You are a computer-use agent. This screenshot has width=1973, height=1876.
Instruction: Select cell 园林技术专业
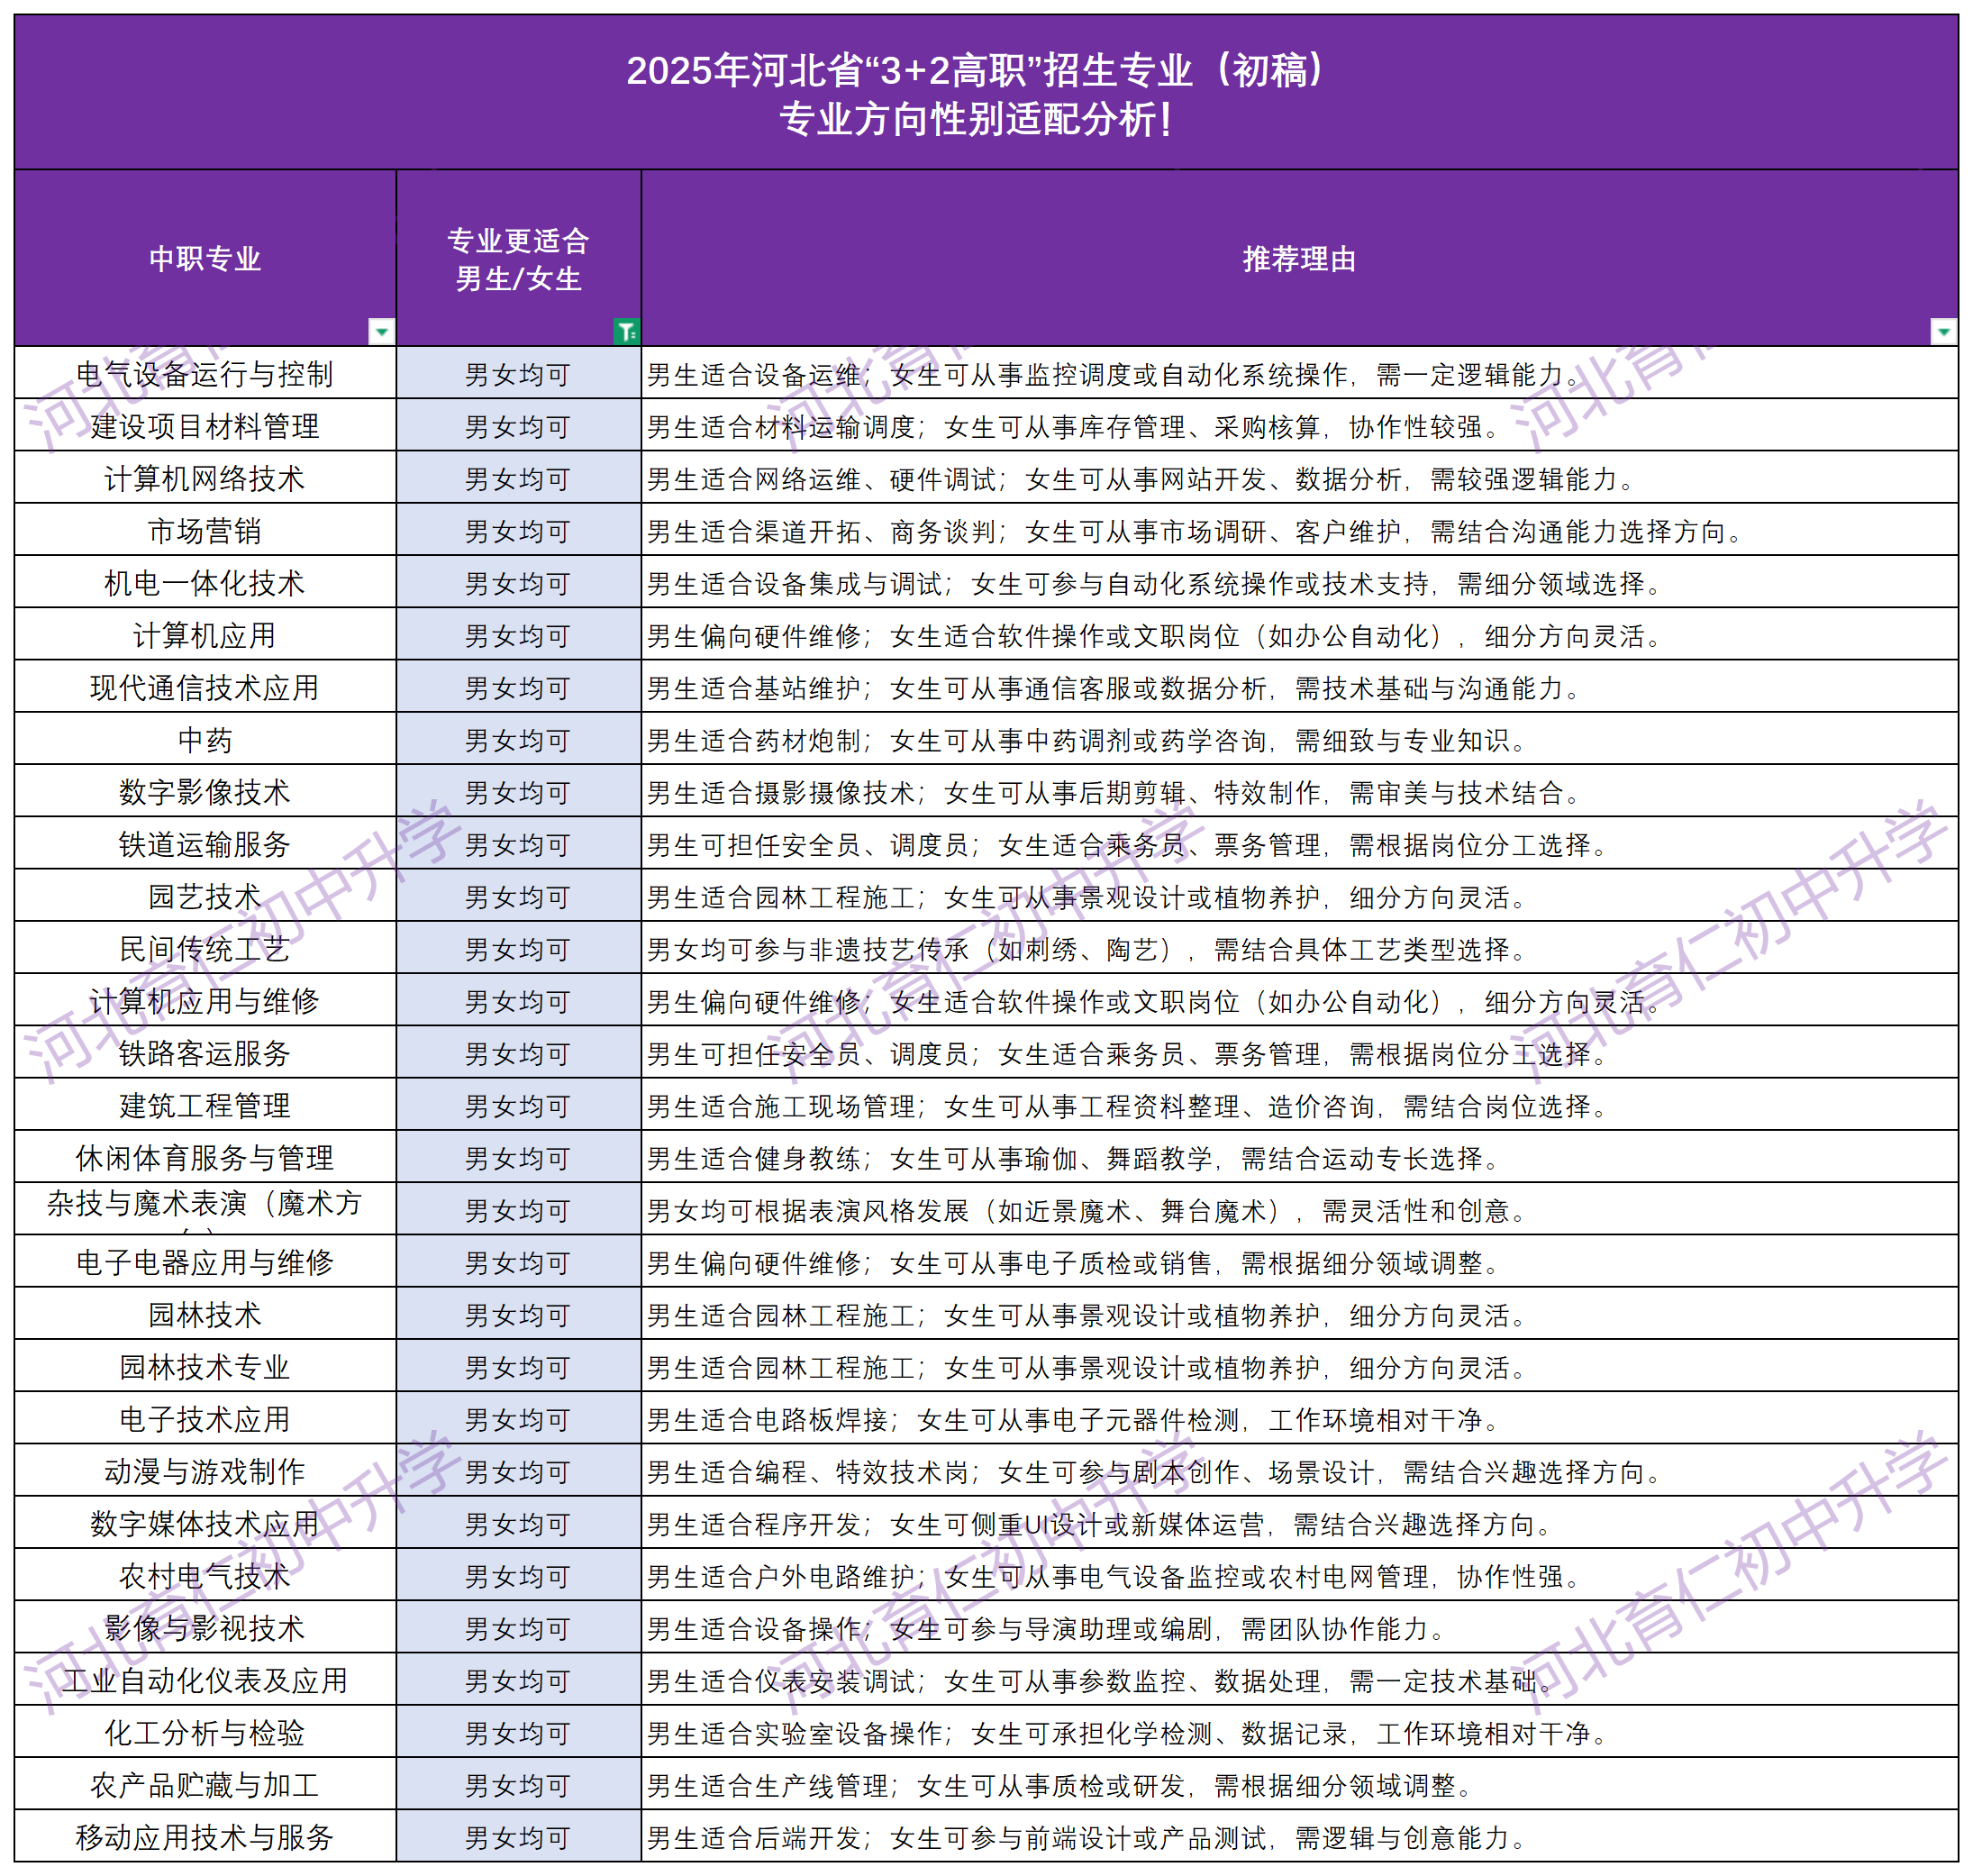(x=205, y=1366)
